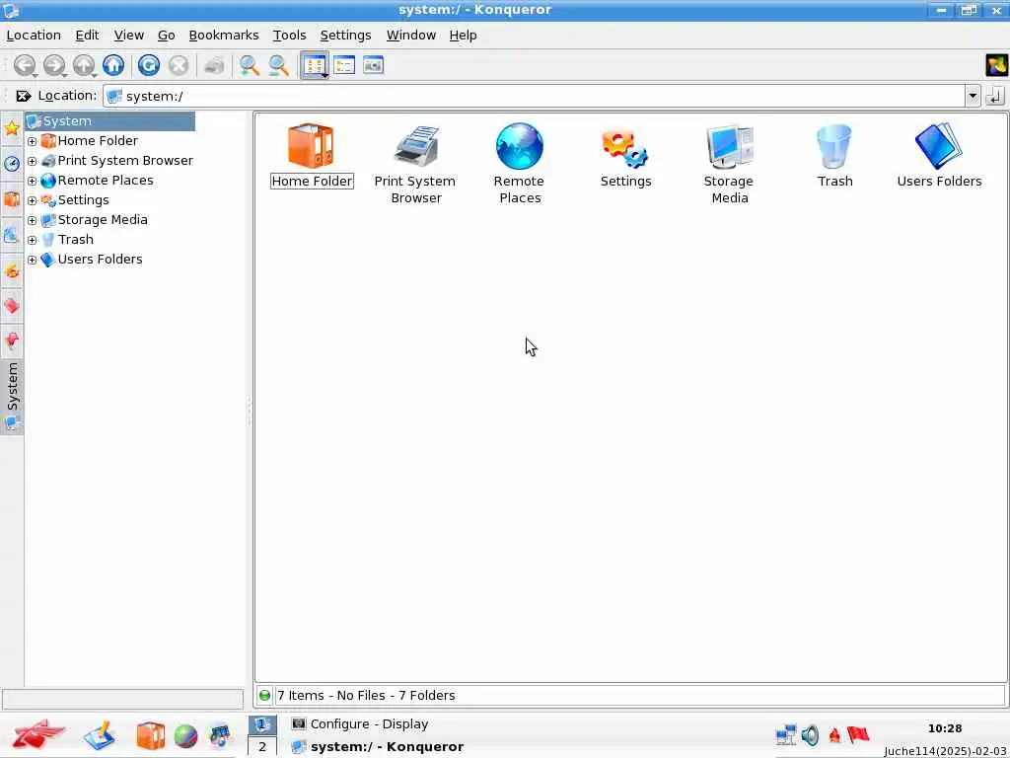Screen dimensions: 1010x758
Task: Expand Settings node in sidebar tree
Action: tap(33, 200)
